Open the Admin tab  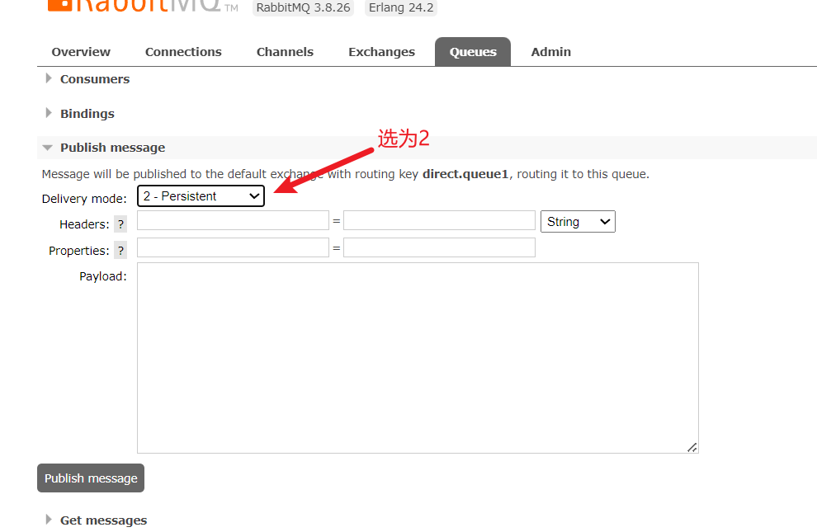550,52
